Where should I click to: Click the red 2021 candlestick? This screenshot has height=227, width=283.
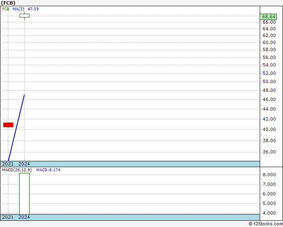pyautogui.click(x=8, y=125)
